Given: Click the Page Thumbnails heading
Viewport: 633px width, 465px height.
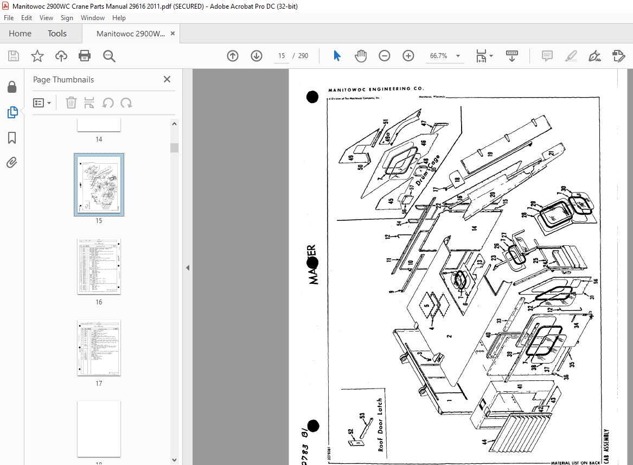Looking at the screenshot, I should point(63,80).
